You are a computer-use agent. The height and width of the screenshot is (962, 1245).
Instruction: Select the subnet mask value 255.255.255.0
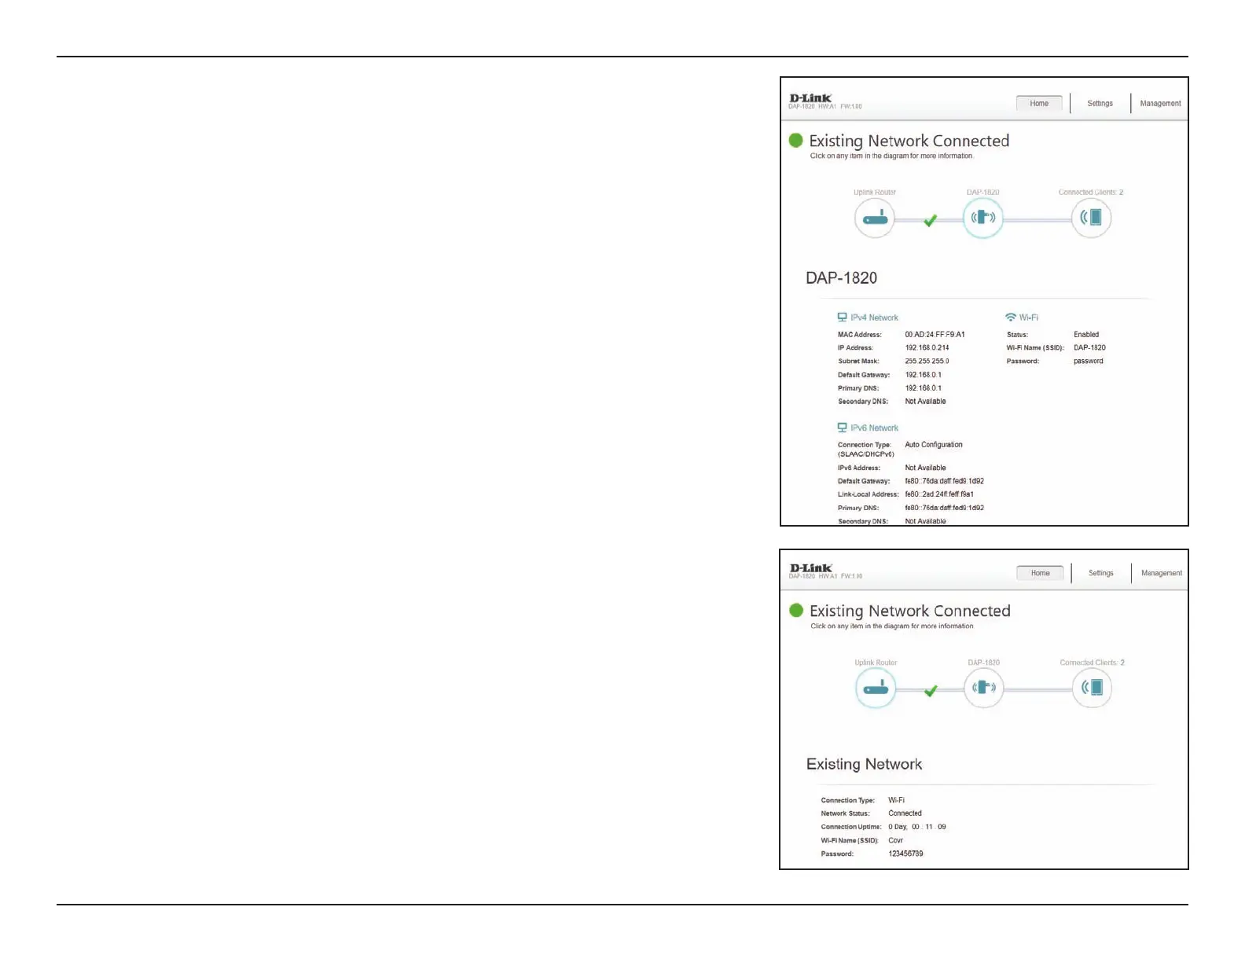pyautogui.click(x=927, y=362)
